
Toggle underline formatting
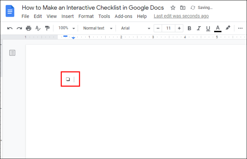pyautogui.click(x=208, y=28)
